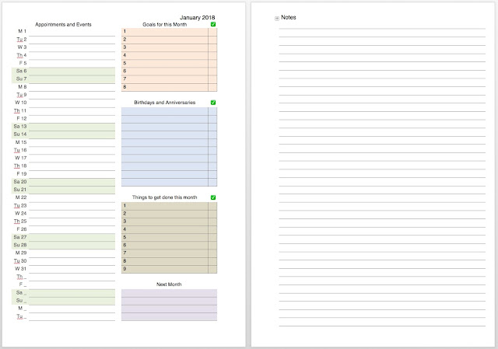Click the W 24 day label
Image resolution: width=498 pixels, height=349 pixels.
coord(21,213)
